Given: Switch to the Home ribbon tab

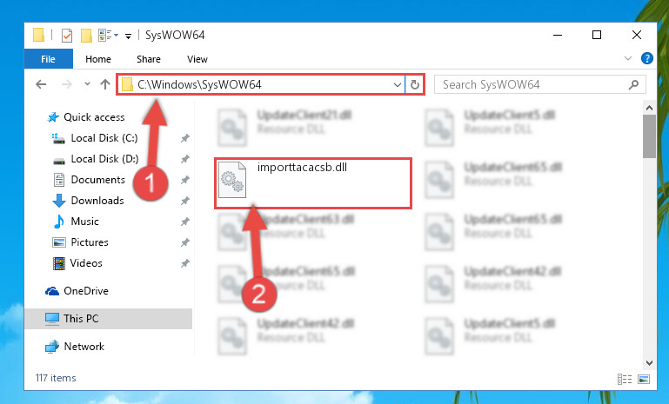Looking at the screenshot, I should [x=98, y=59].
